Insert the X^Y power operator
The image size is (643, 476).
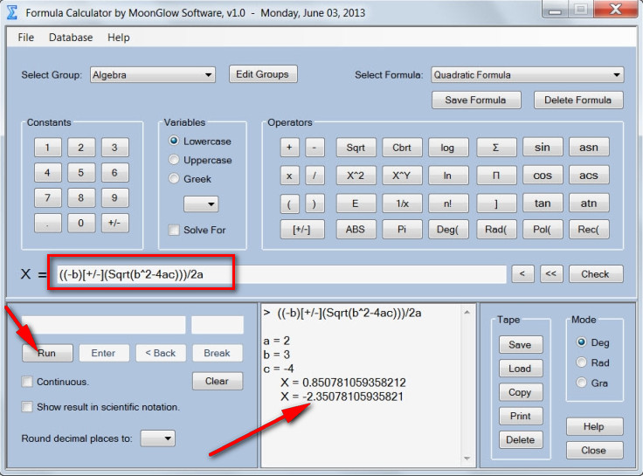pyautogui.click(x=402, y=176)
